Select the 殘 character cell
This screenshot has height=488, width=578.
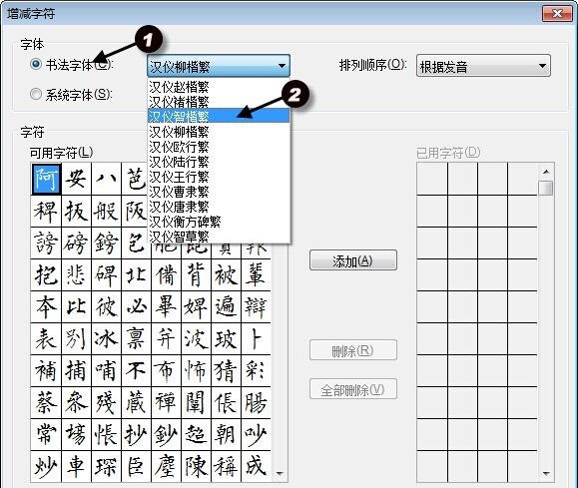[106, 402]
